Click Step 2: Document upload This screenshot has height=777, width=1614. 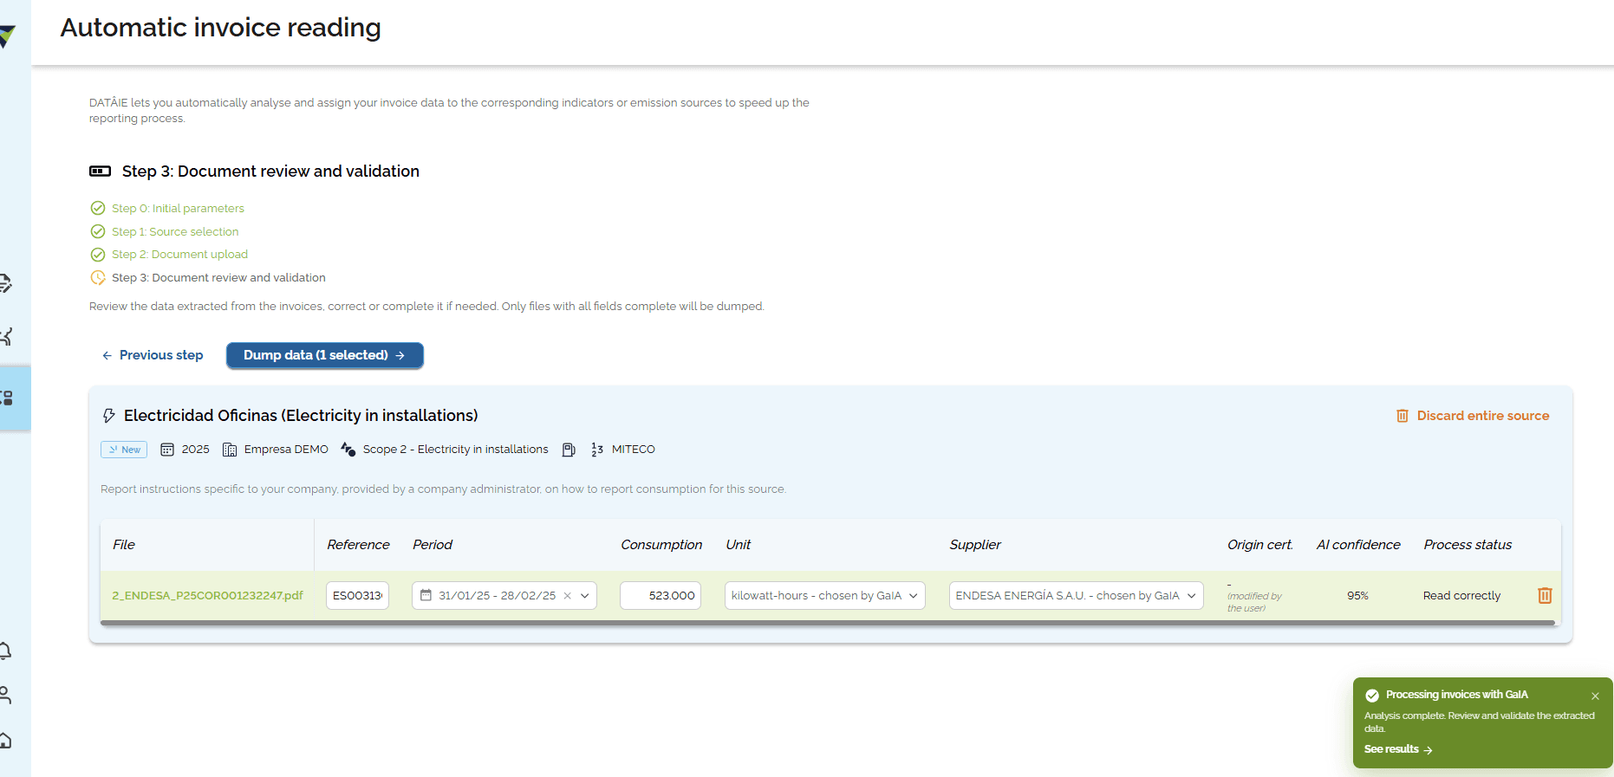click(179, 255)
